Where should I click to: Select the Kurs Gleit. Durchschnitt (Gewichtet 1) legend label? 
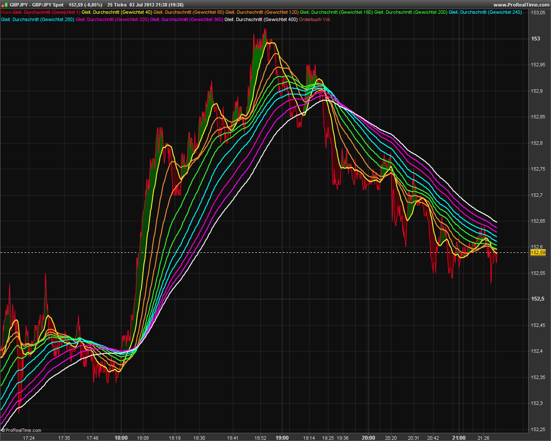[x=40, y=12]
